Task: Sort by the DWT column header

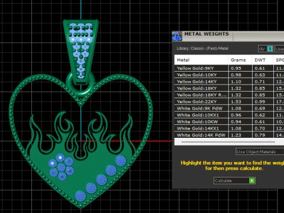Action: point(263,60)
